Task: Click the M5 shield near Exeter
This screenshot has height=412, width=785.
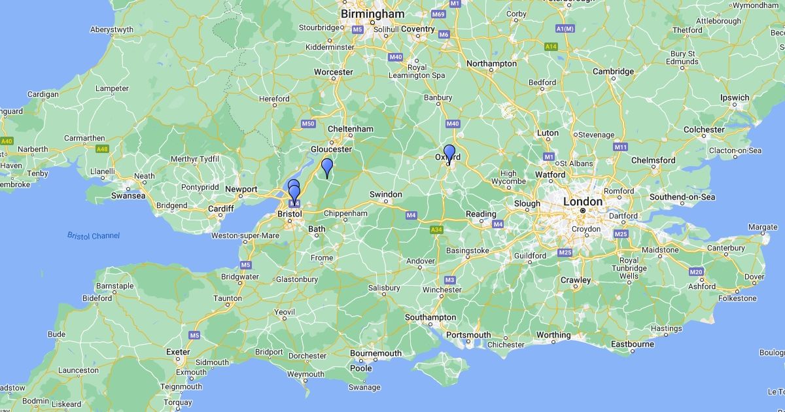Action: point(194,335)
